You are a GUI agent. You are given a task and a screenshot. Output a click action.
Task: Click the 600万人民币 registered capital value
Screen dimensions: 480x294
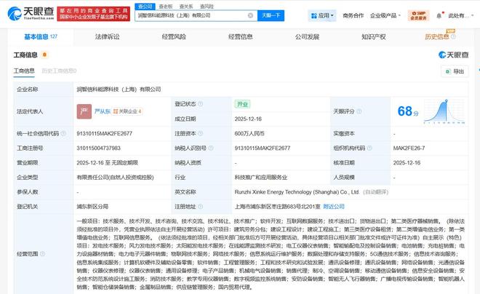[x=249, y=133]
